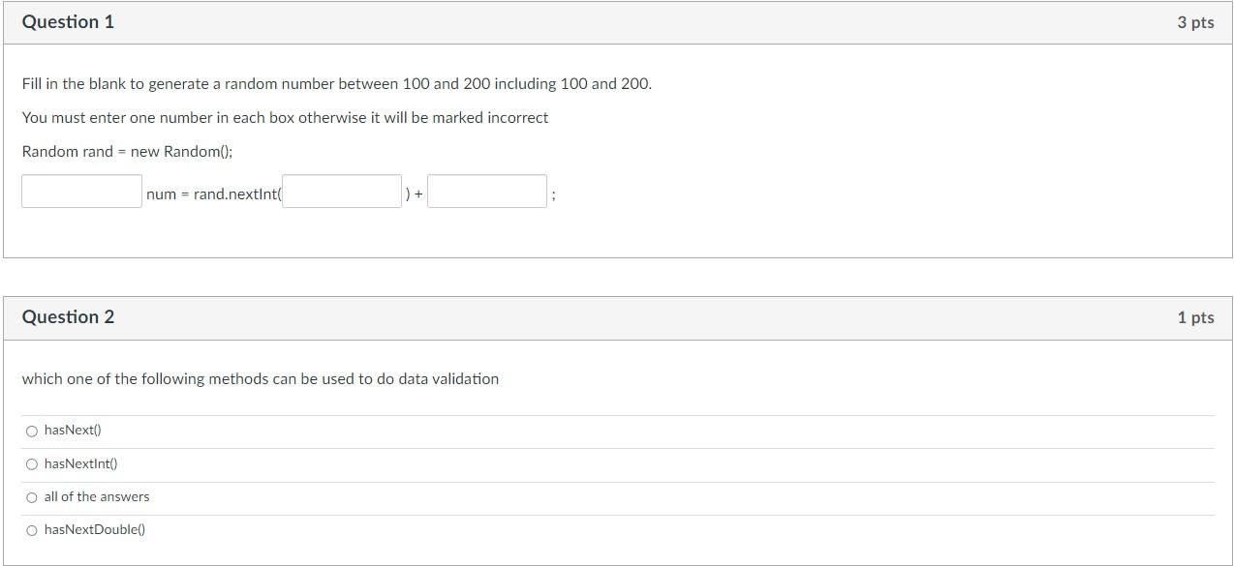Click the "num = rand.nextInt(" code text
Viewport: 1234px width, 566px height.
coord(213,194)
